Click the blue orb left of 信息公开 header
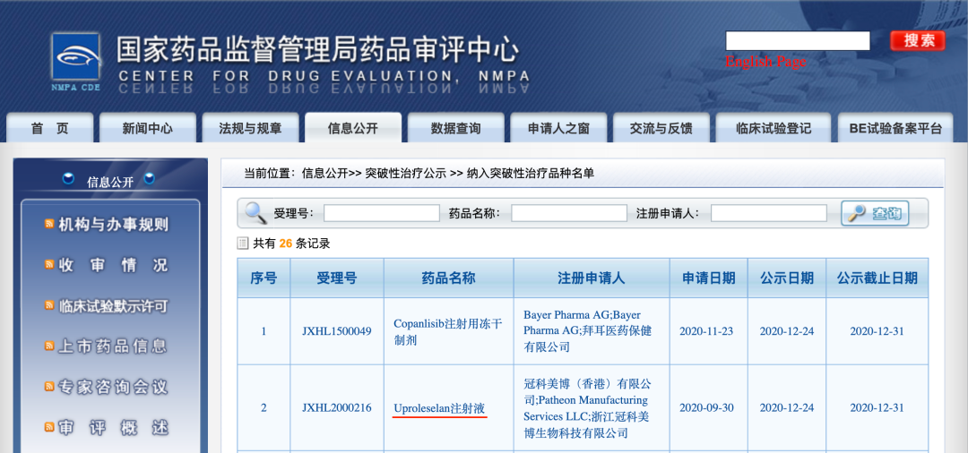This screenshot has height=453, width=968. pyautogui.click(x=69, y=179)
